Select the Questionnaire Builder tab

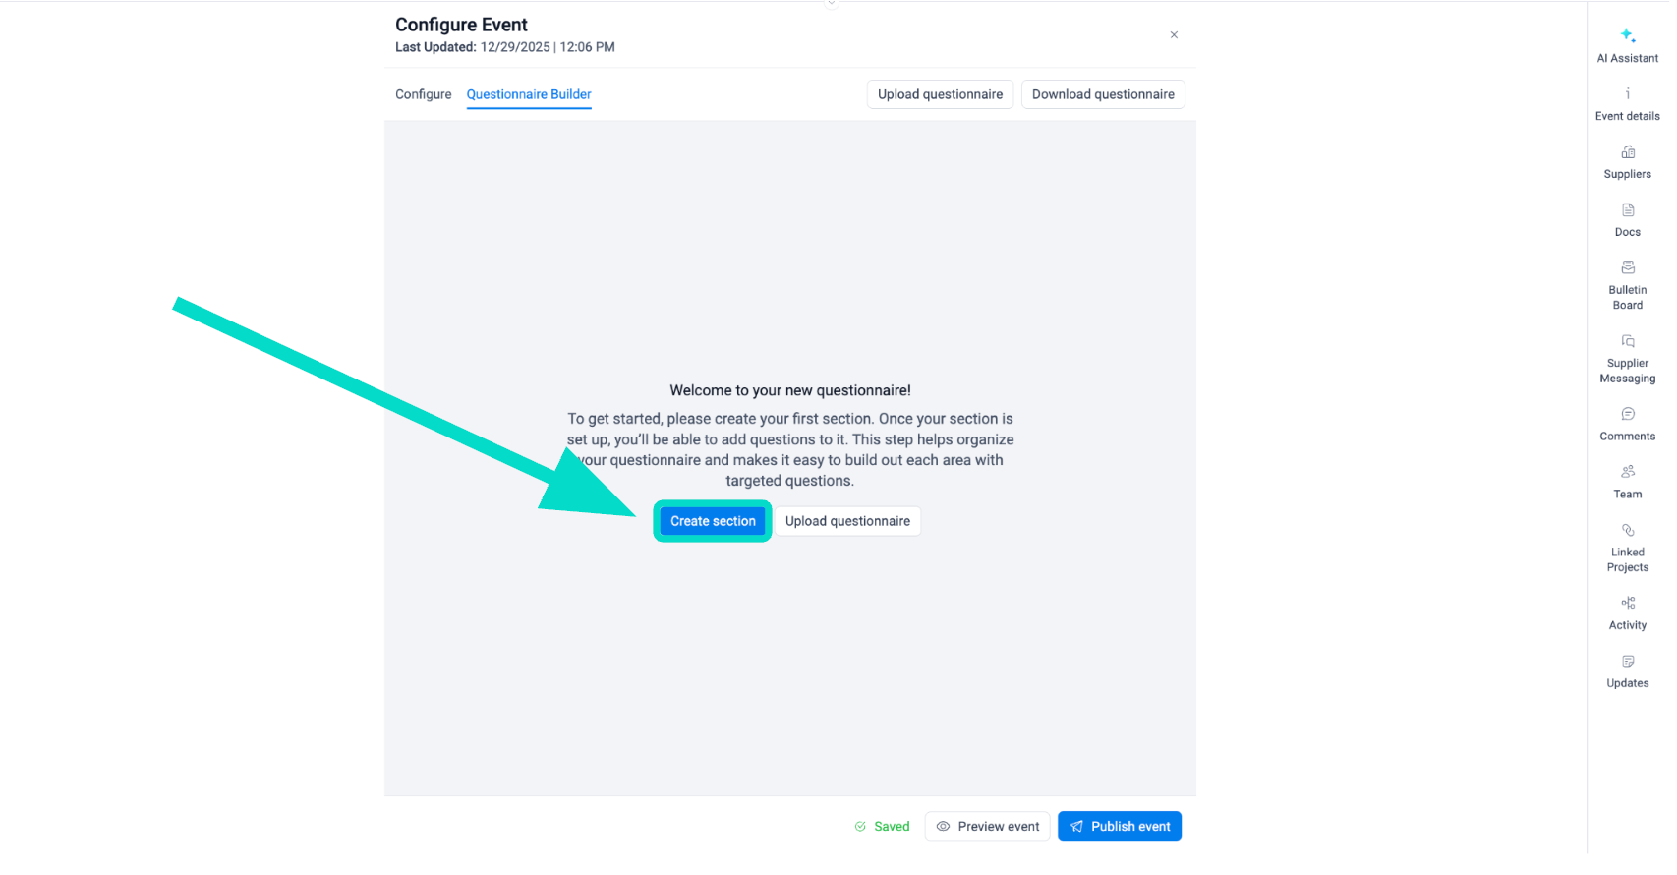tap(529, 94)
